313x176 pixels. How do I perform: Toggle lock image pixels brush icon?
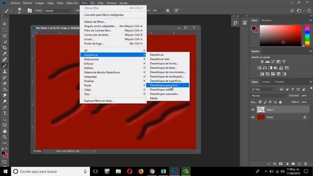click(x=265, y=102)
